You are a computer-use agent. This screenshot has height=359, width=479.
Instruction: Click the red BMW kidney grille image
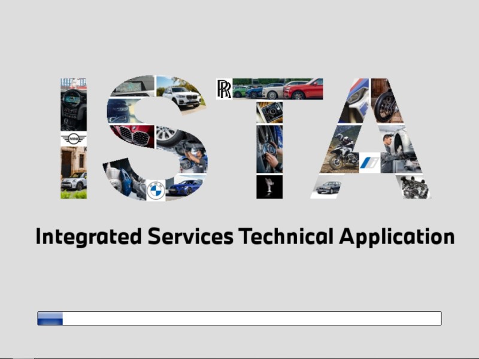133,136
